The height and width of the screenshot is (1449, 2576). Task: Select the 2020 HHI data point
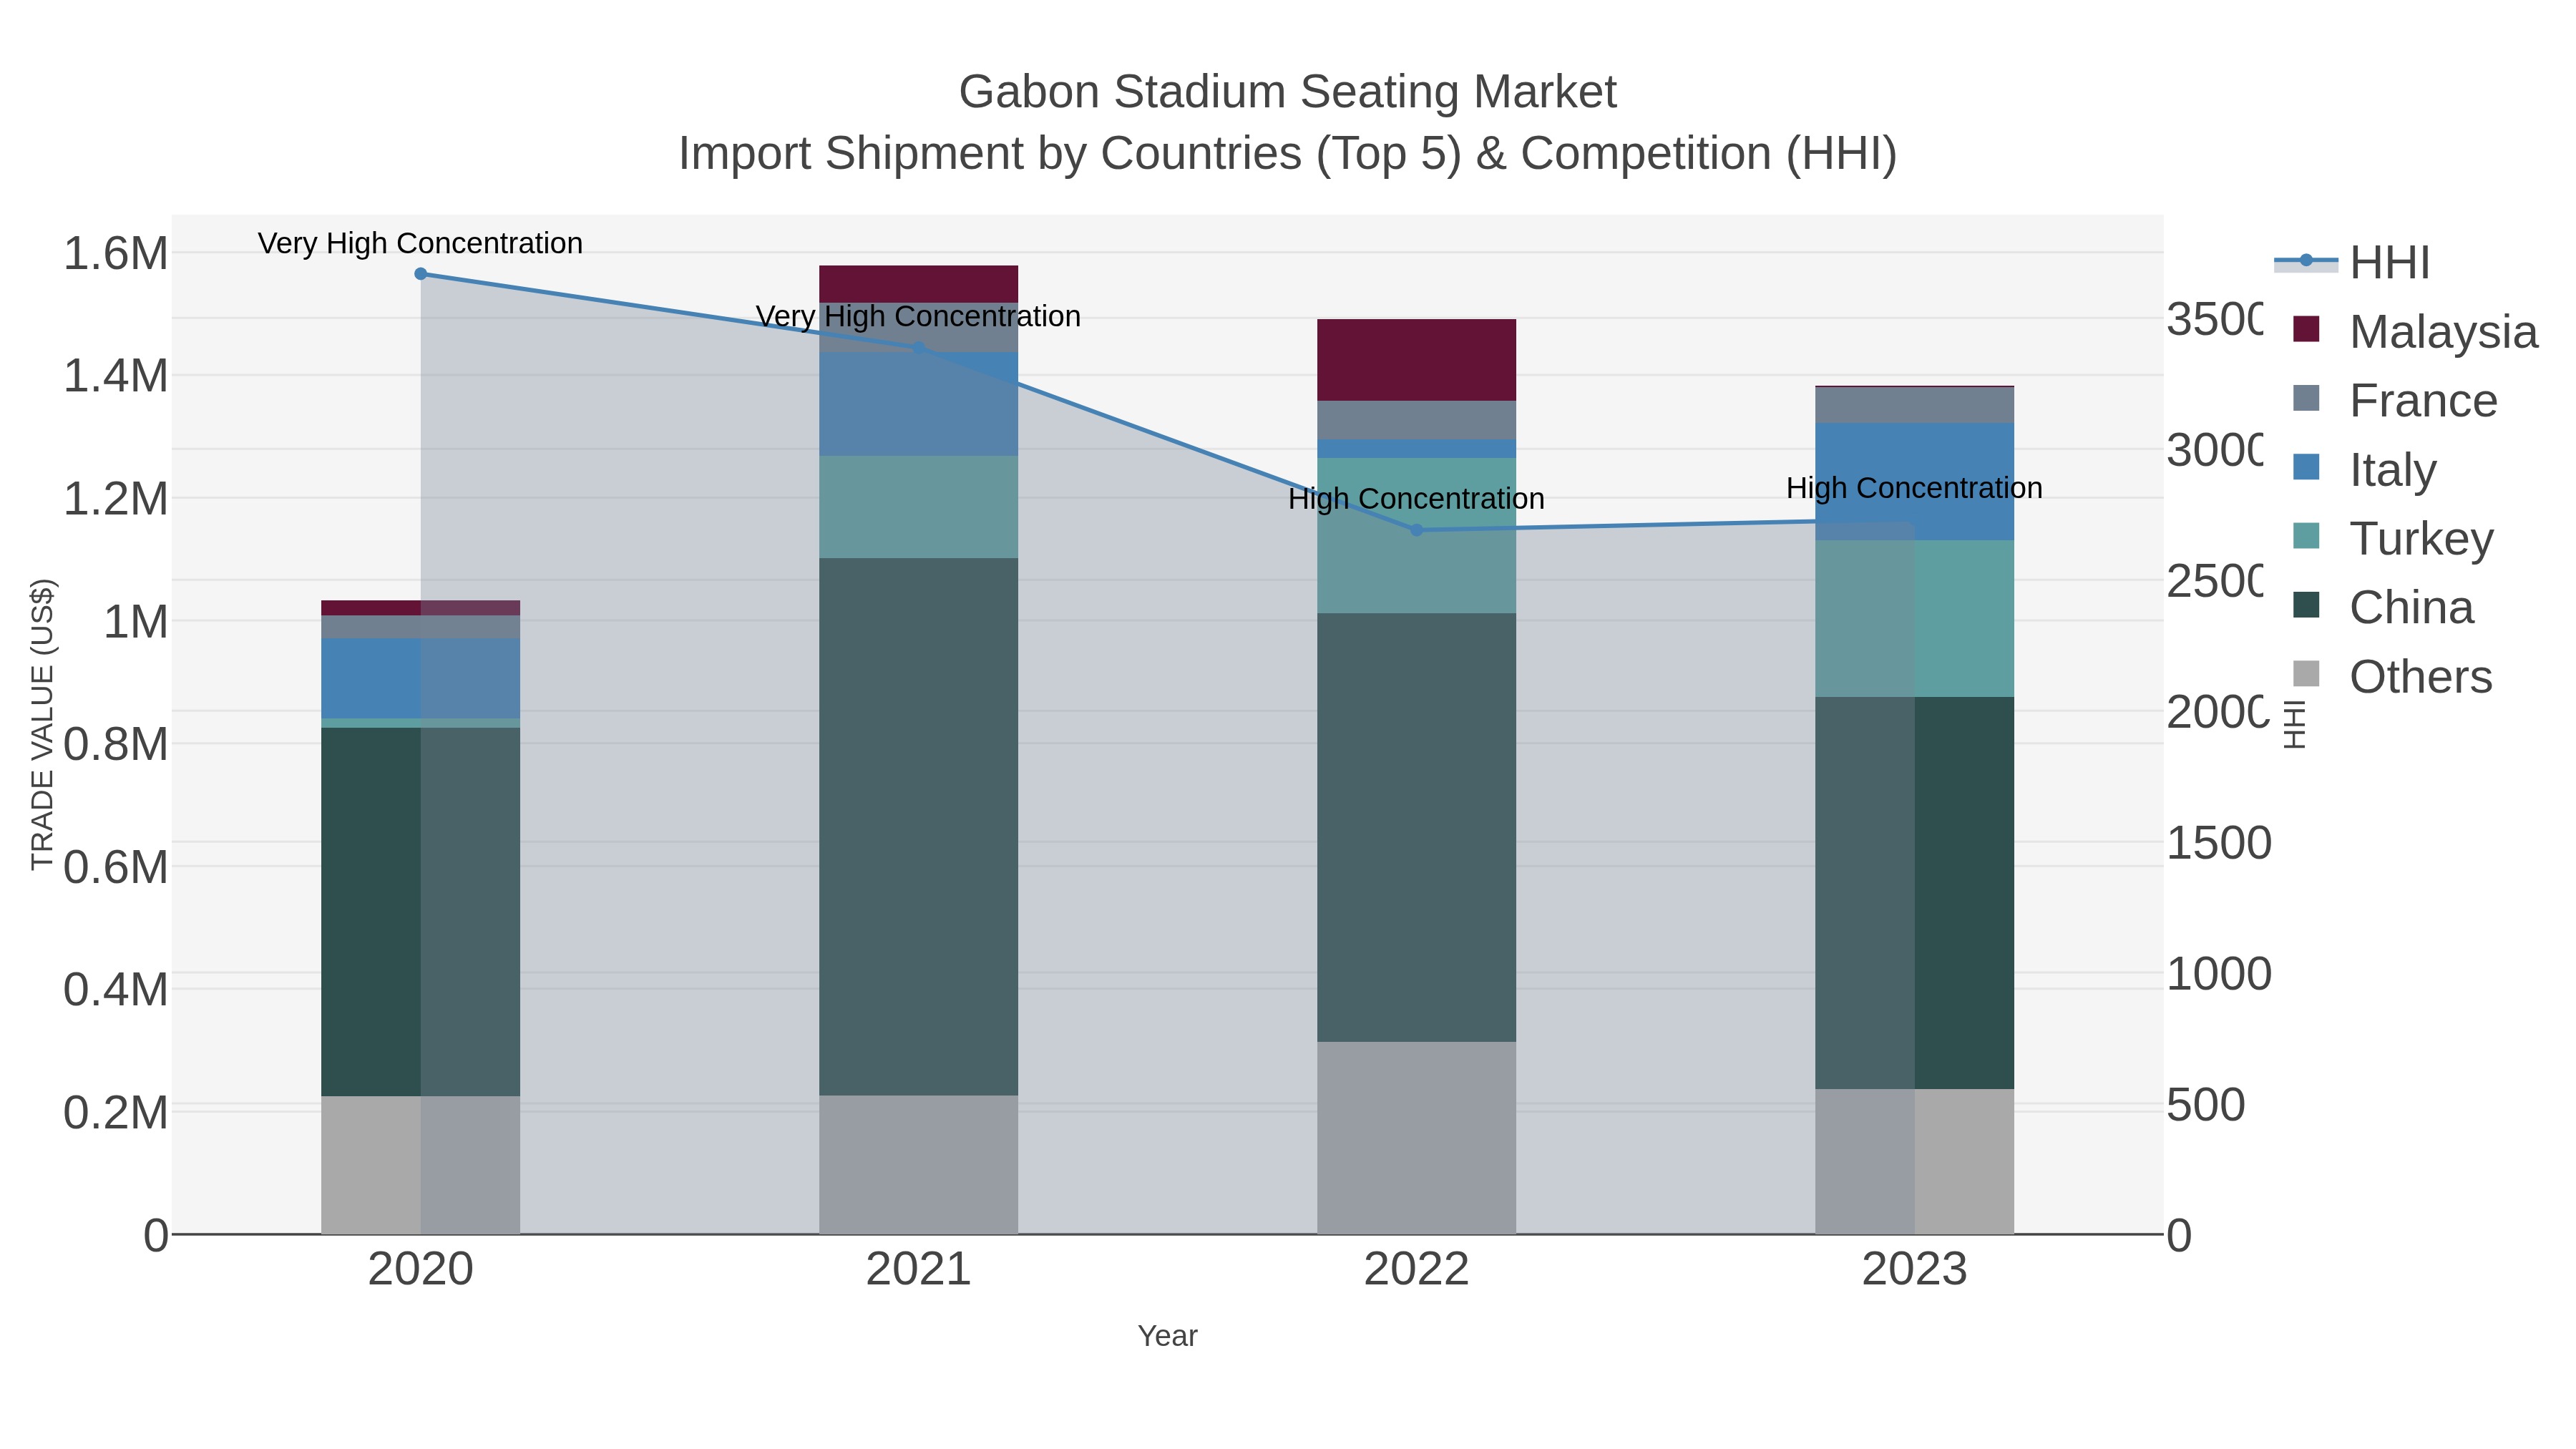pyautogui.click(x=421, y=274)
